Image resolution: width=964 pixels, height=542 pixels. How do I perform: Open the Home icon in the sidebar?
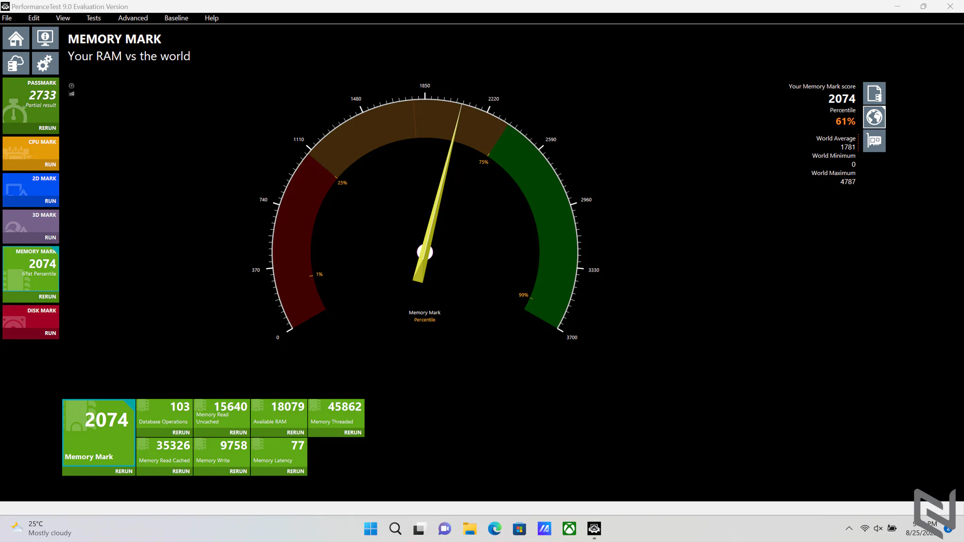tap(16, 38)
